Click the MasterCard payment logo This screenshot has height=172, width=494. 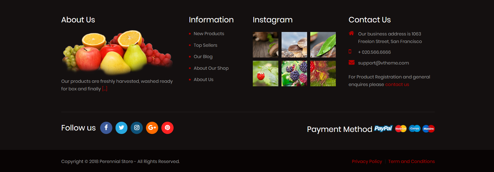[401, 129]
